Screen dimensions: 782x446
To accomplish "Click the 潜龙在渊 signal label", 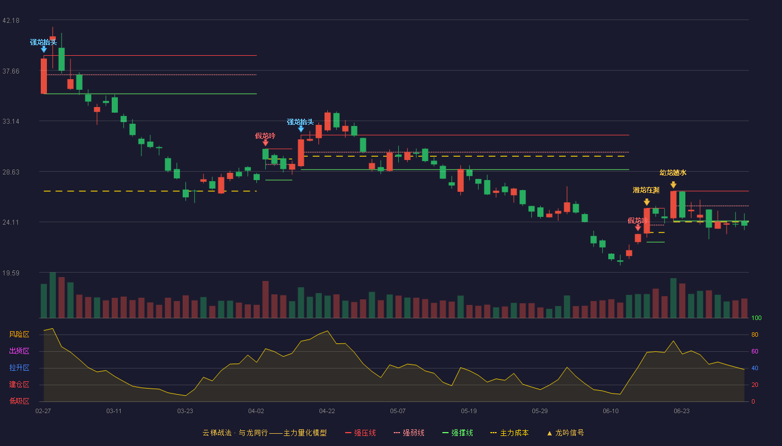I will click(646, 190).
